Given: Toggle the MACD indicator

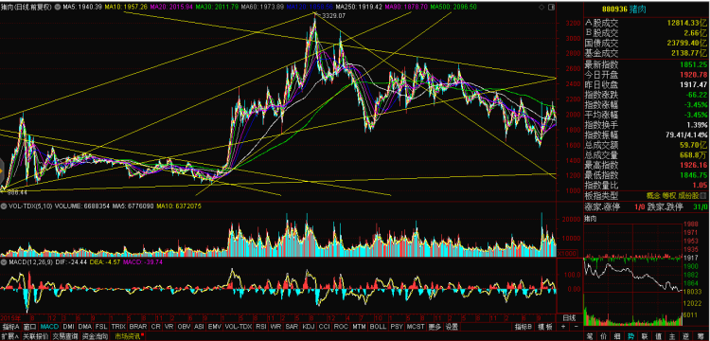Looking at the screenshot, I should [x=49, y=327].
